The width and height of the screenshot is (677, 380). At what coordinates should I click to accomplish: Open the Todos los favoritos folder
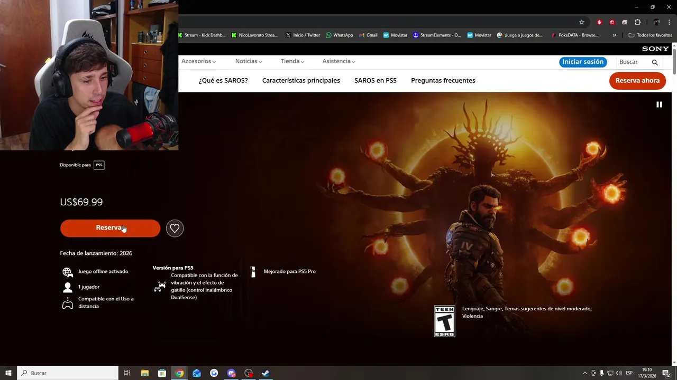[x=650, y=35]
